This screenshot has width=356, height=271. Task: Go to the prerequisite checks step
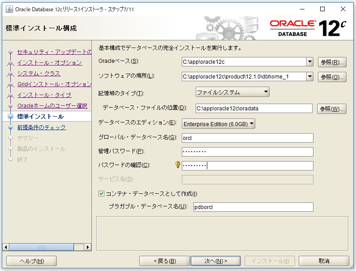(42, 127)
